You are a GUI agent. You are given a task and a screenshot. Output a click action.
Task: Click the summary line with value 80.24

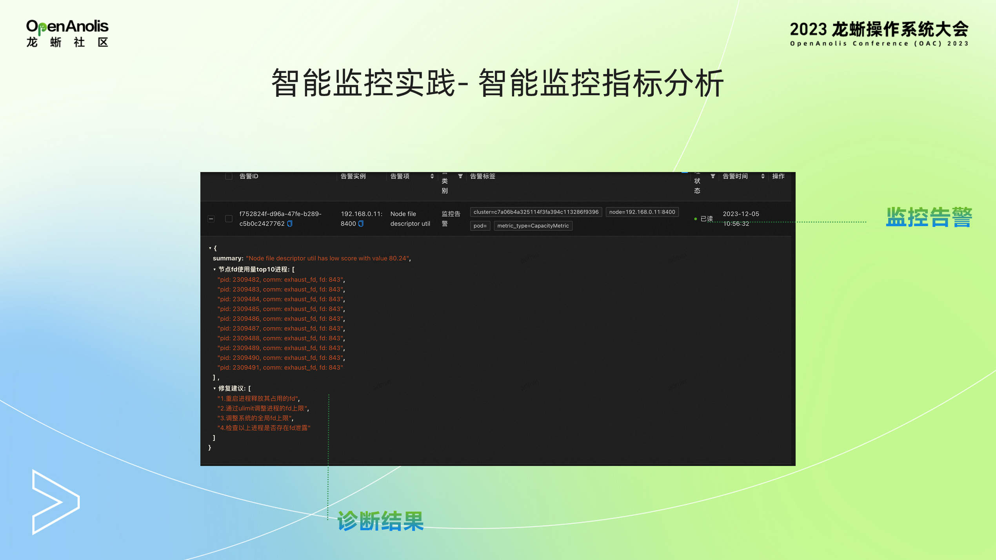311,258
